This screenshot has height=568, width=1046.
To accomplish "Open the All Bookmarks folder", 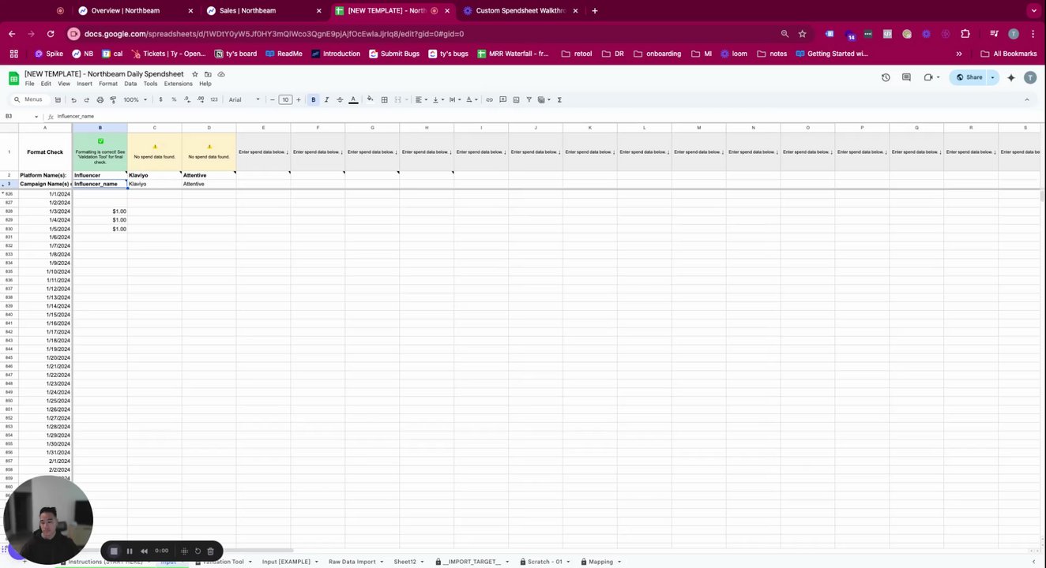I will (1009, 54).
